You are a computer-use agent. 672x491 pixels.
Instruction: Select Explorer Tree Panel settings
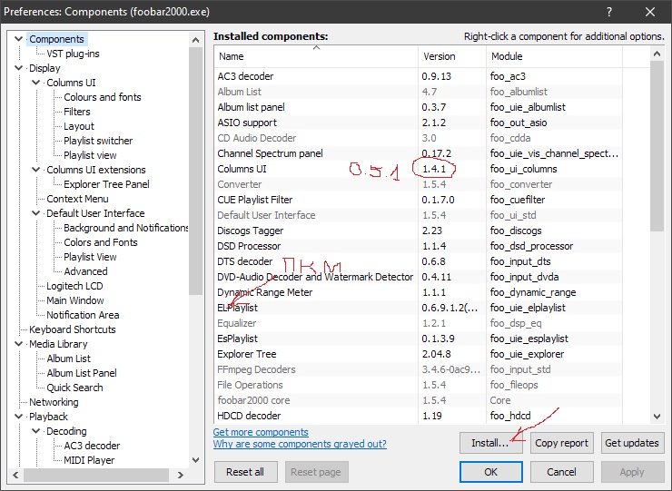[x=106, y=184]
